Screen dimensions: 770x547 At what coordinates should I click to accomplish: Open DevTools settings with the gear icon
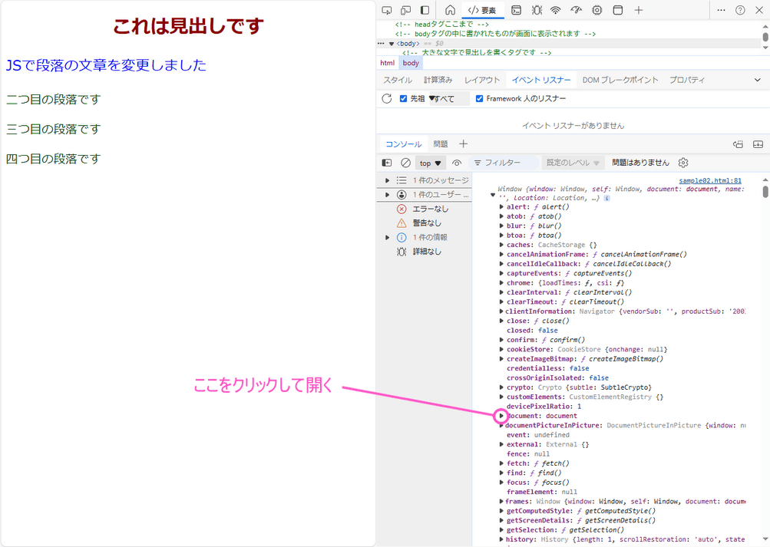(597, 10)
